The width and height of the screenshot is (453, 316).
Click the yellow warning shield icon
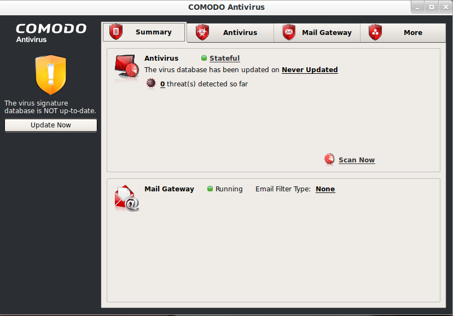tap(51, 75)
